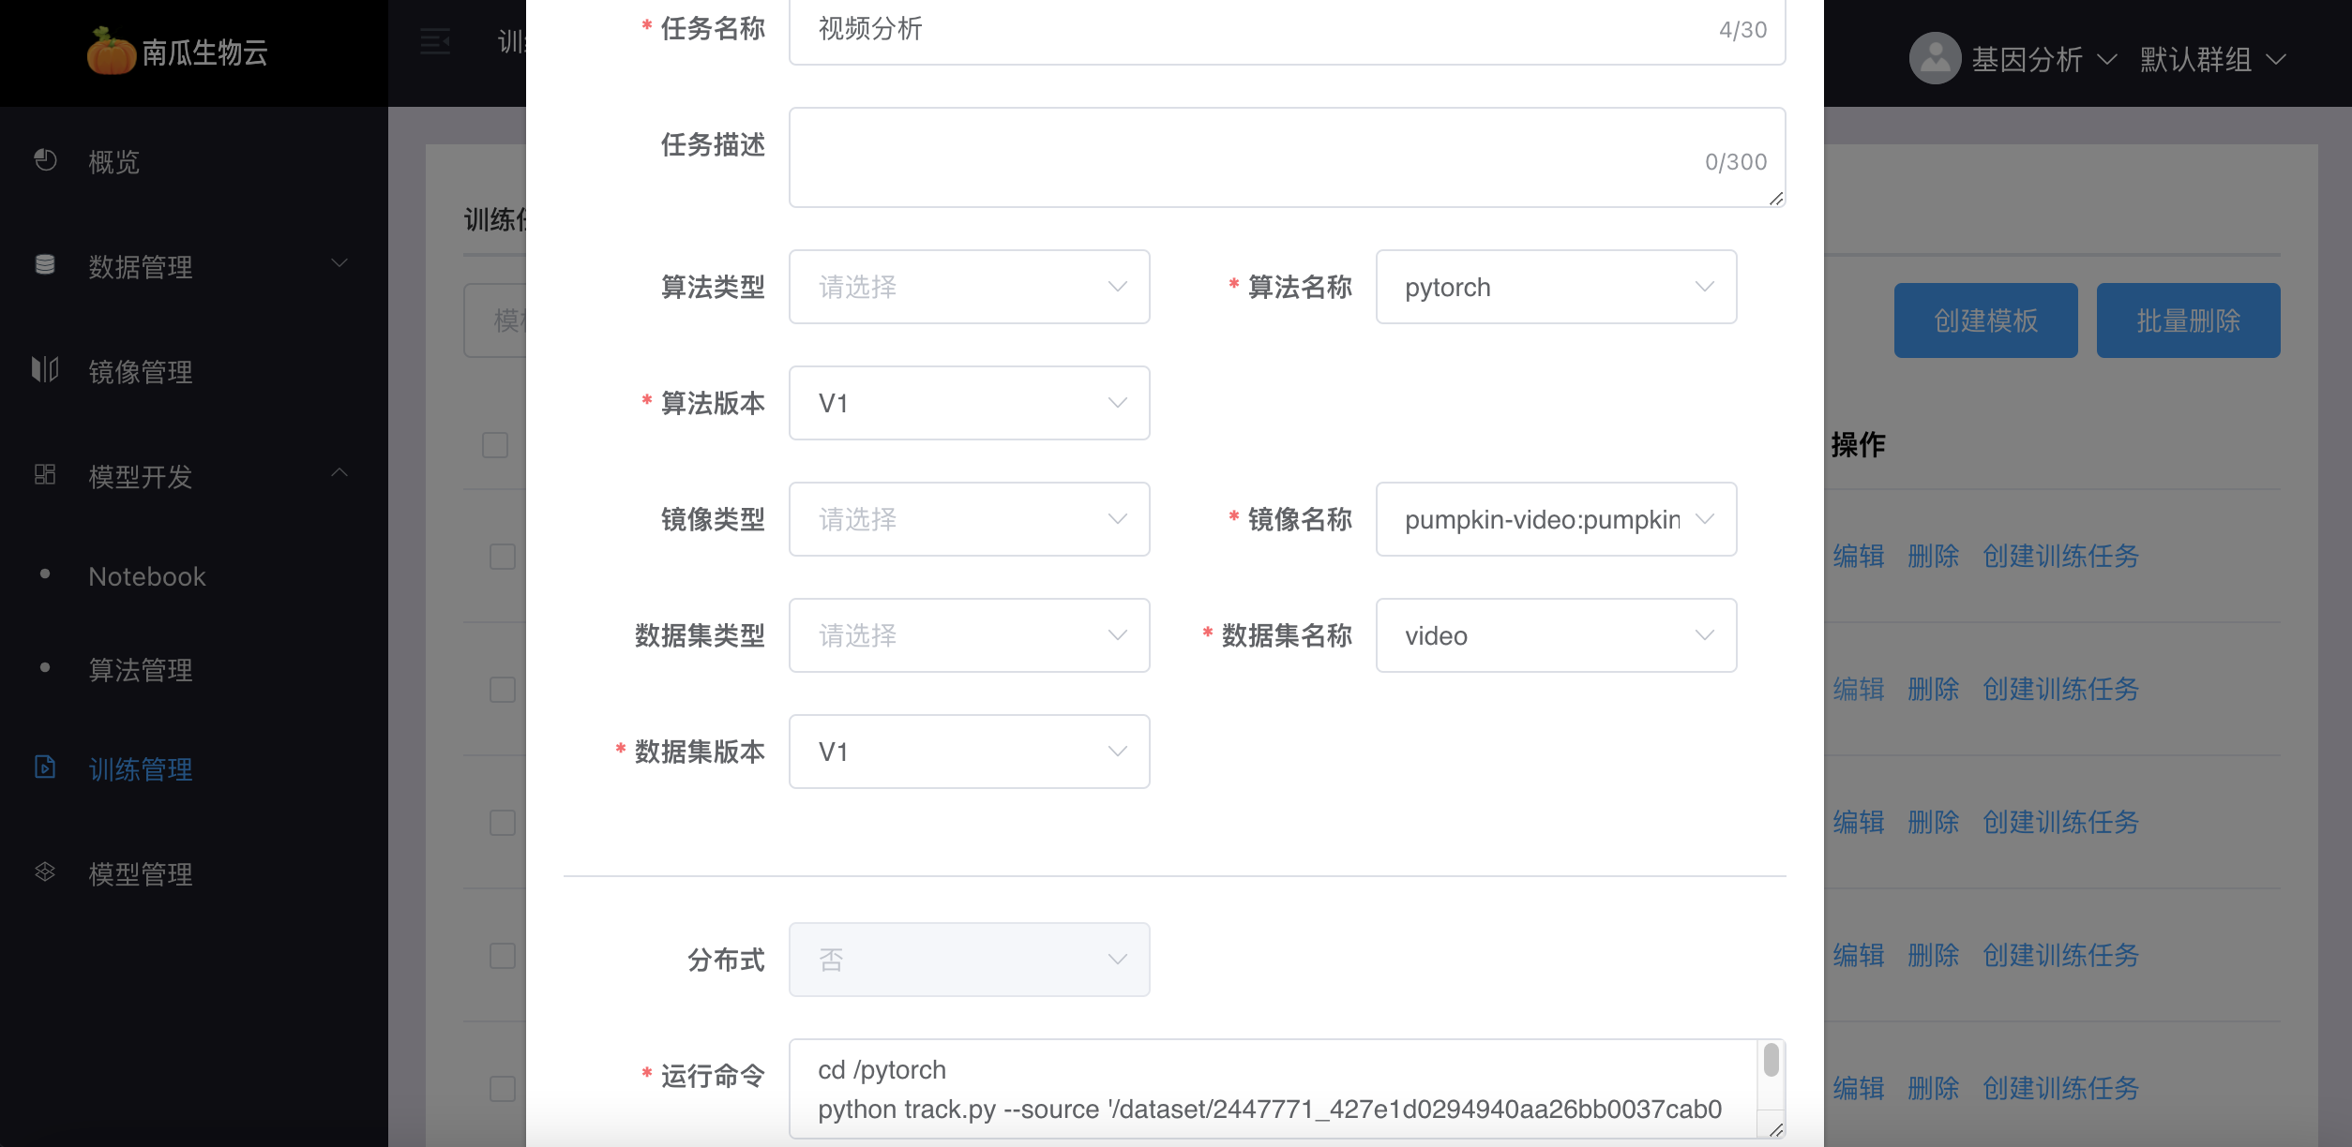The image size is (2352, 1147).
Task: Tick the fifth row checkbox
Action: click(x=503, y=1089)
